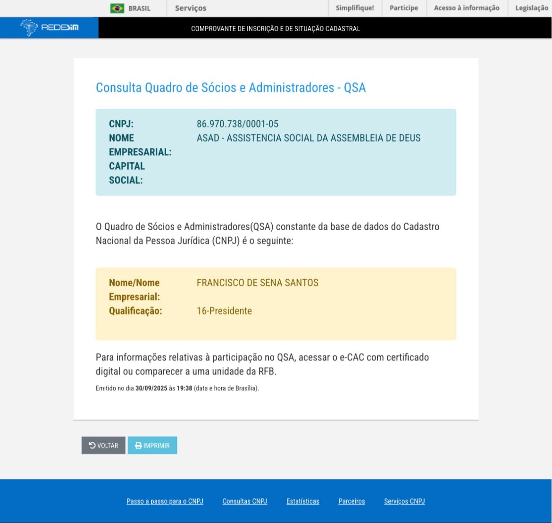Select Participe in the top bar
The width and height of the screenshot is (552, 523).
[x=404, y=8]
